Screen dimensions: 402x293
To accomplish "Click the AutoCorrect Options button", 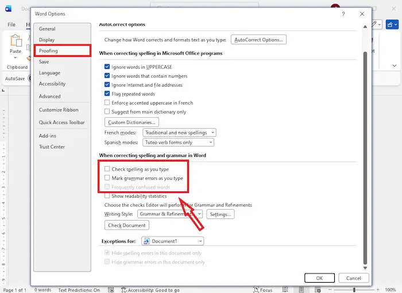I will pyautogui.click(x=258, y=40).
